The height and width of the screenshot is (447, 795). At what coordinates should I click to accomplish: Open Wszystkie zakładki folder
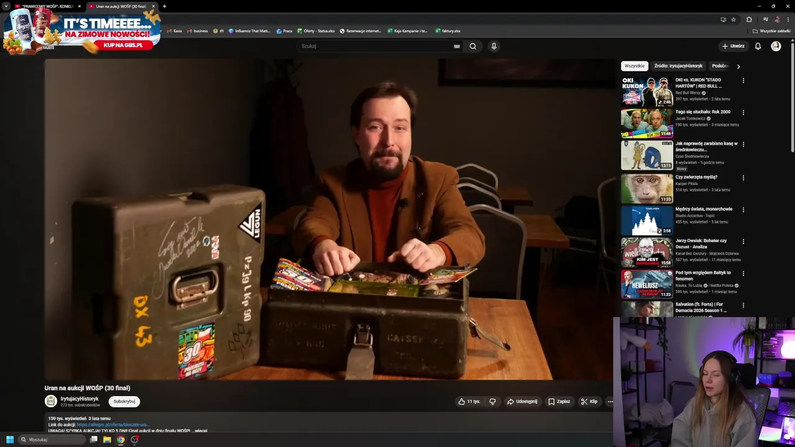771,30
